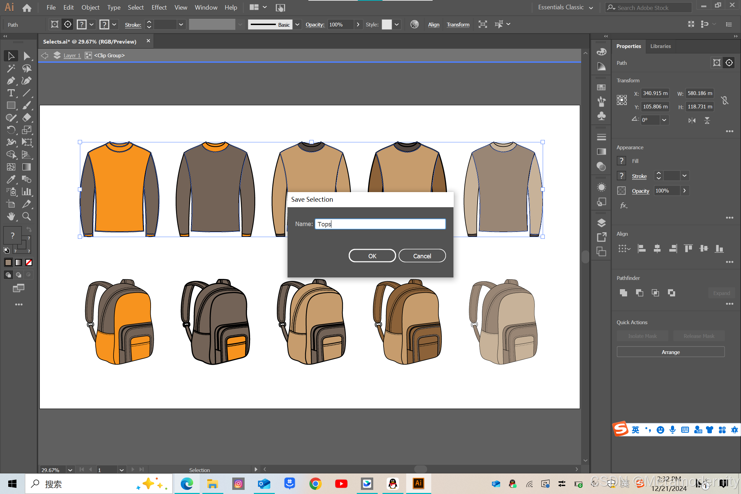Screen dimensions: 741x494
Task: Select the Zoom tool
Action: 26,216
